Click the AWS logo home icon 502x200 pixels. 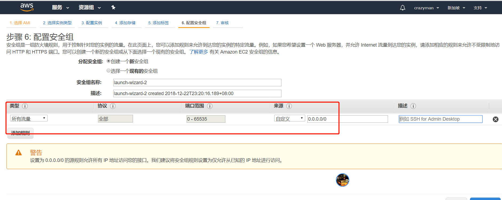point(27,7)
